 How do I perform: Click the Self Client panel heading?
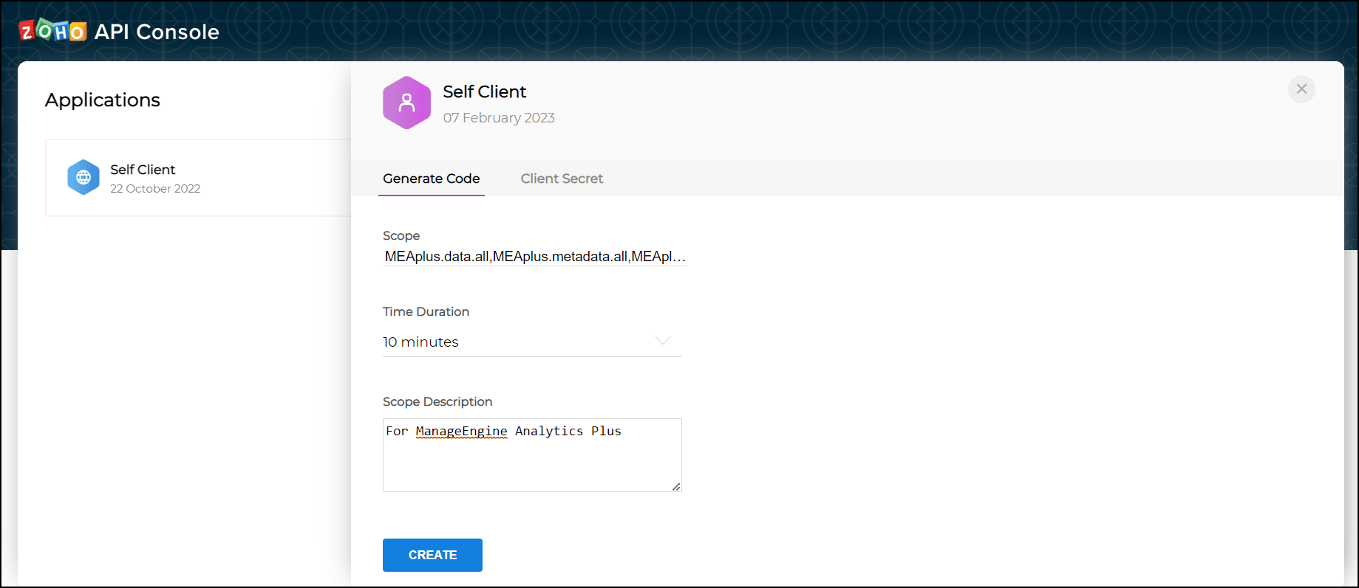[x=485, y=91]
